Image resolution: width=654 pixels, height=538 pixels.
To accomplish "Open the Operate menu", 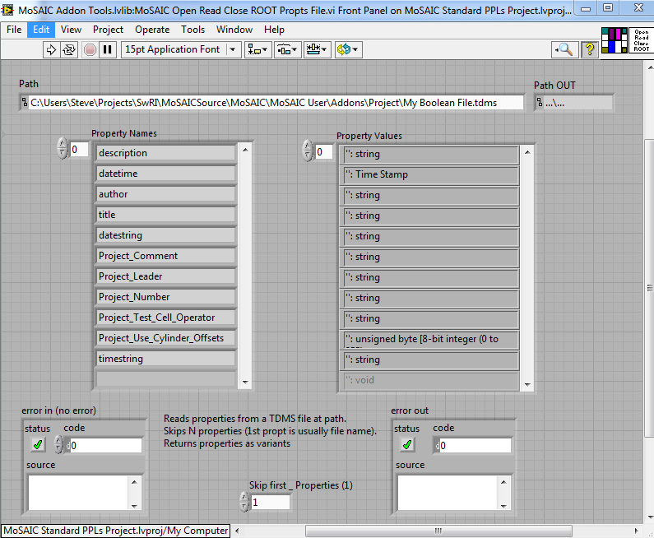I will tap(152, 30).
